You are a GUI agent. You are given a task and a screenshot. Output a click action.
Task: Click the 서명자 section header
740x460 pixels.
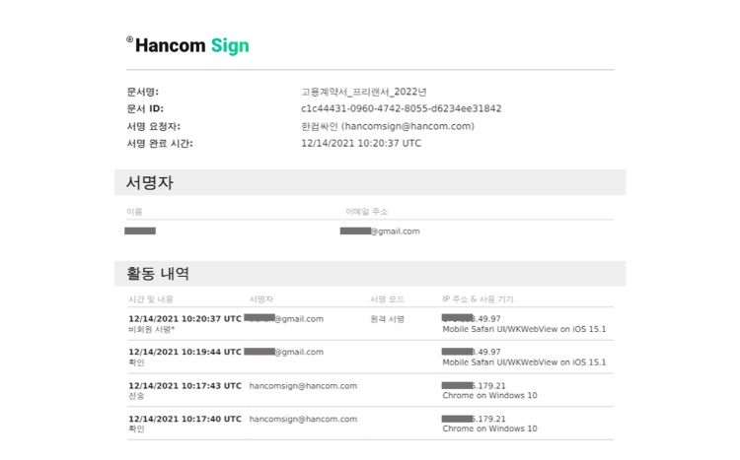tap(150, 182)
